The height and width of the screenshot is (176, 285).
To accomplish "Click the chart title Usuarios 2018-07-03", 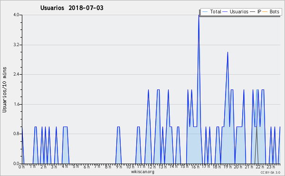I will click(72, 8).
